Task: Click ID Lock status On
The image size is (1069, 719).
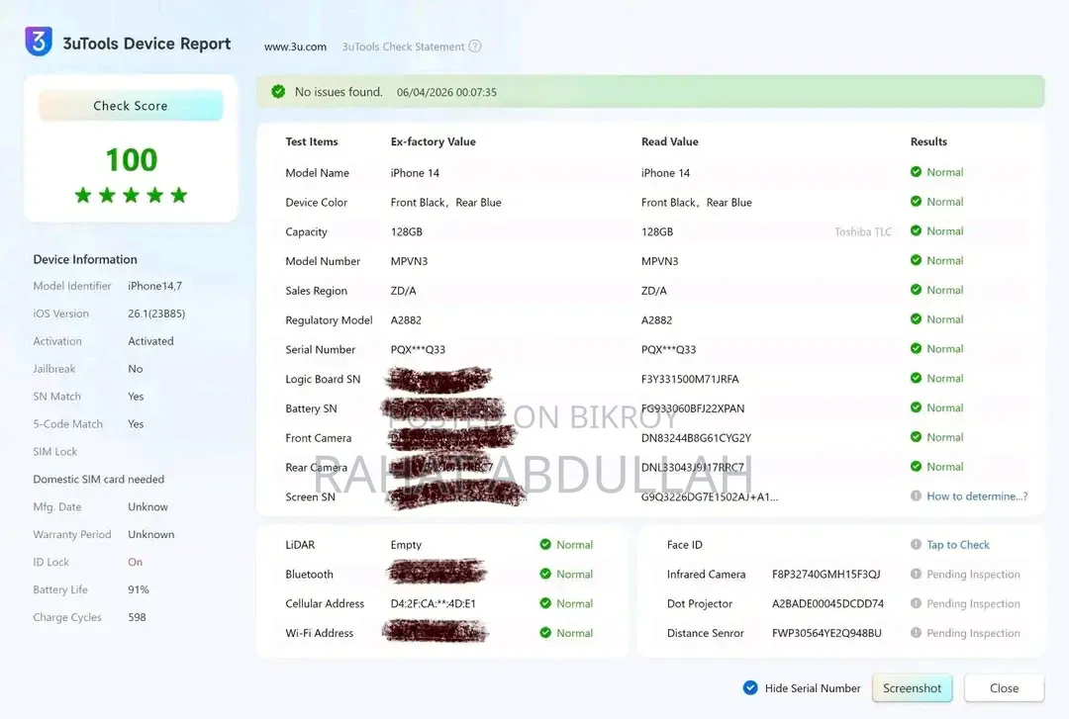Action: (135, 562)
